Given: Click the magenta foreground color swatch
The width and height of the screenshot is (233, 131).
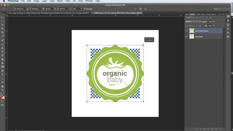Looking at the screenshot, I should pos(1,96).
